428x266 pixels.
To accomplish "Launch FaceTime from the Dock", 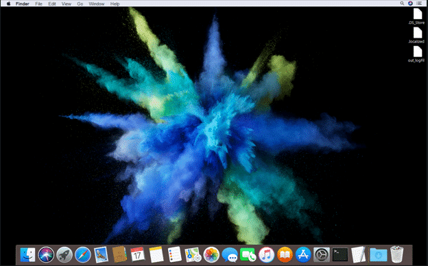I will [248, 255].
